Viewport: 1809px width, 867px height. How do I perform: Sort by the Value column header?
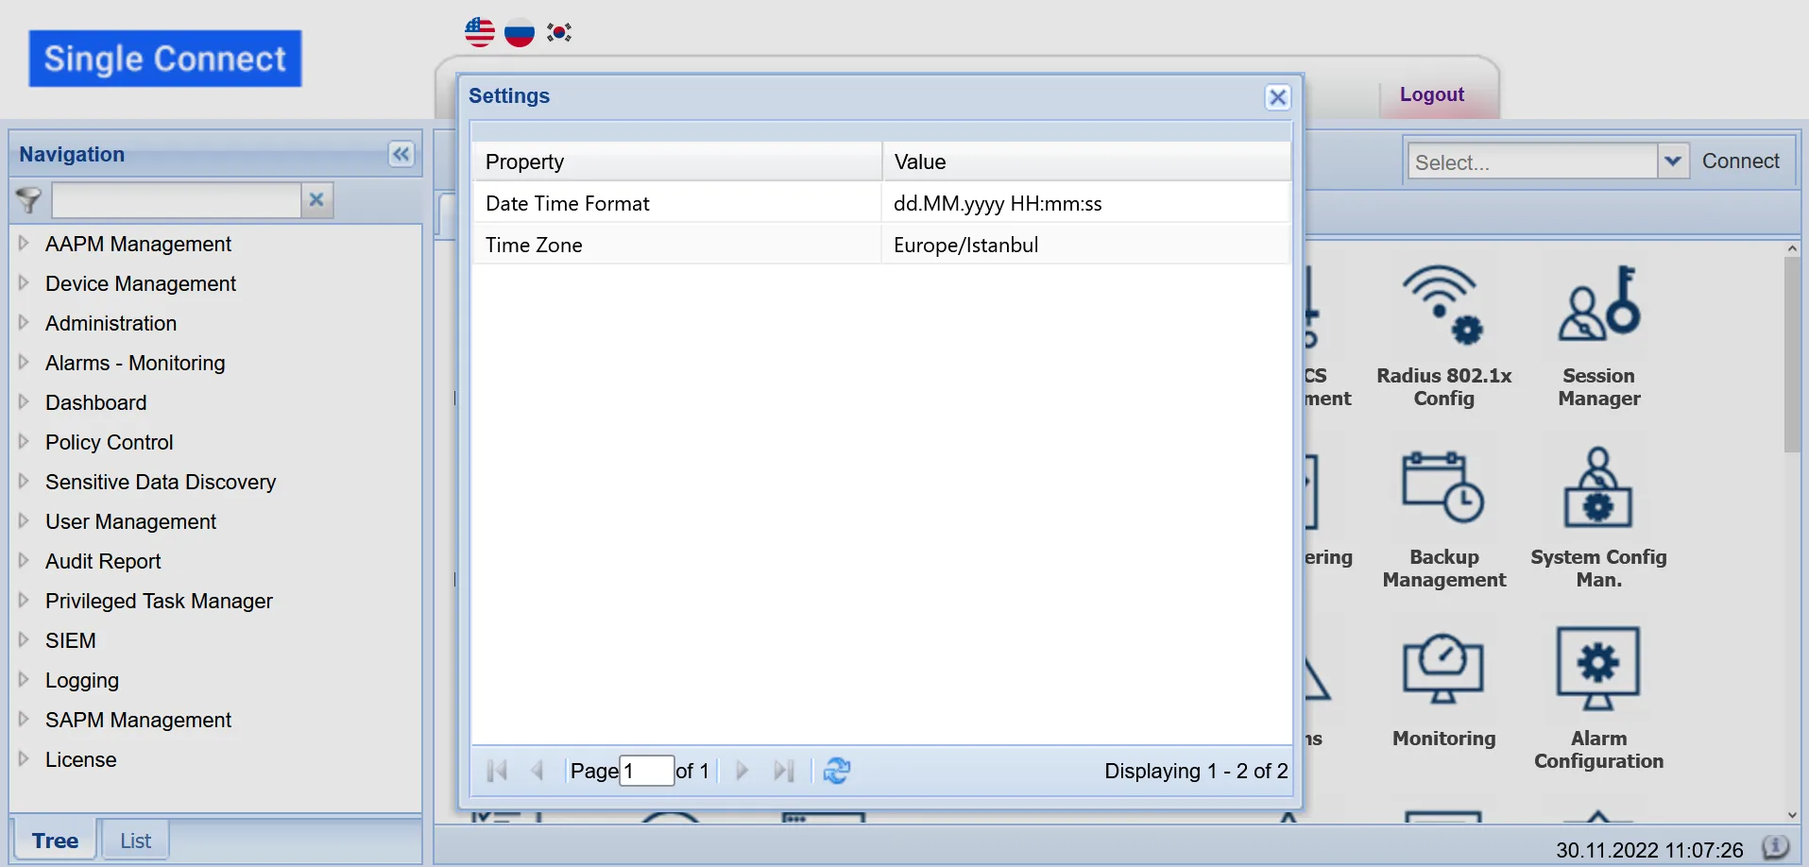[x=1086, y=161]
